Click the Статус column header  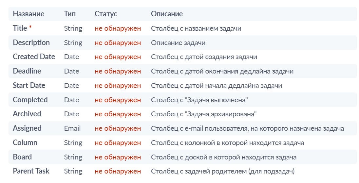point(106,14)
